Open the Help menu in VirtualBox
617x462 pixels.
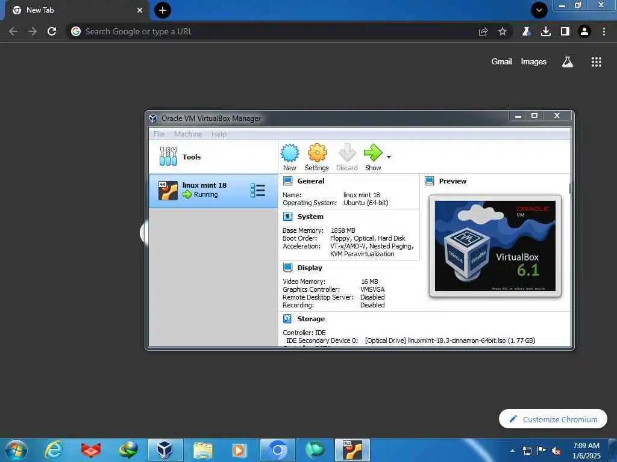tap(219, 134)
